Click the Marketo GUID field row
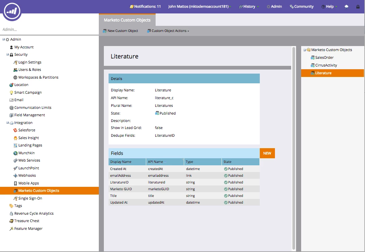This screenshot has height=252, width=365. (184, 189)
